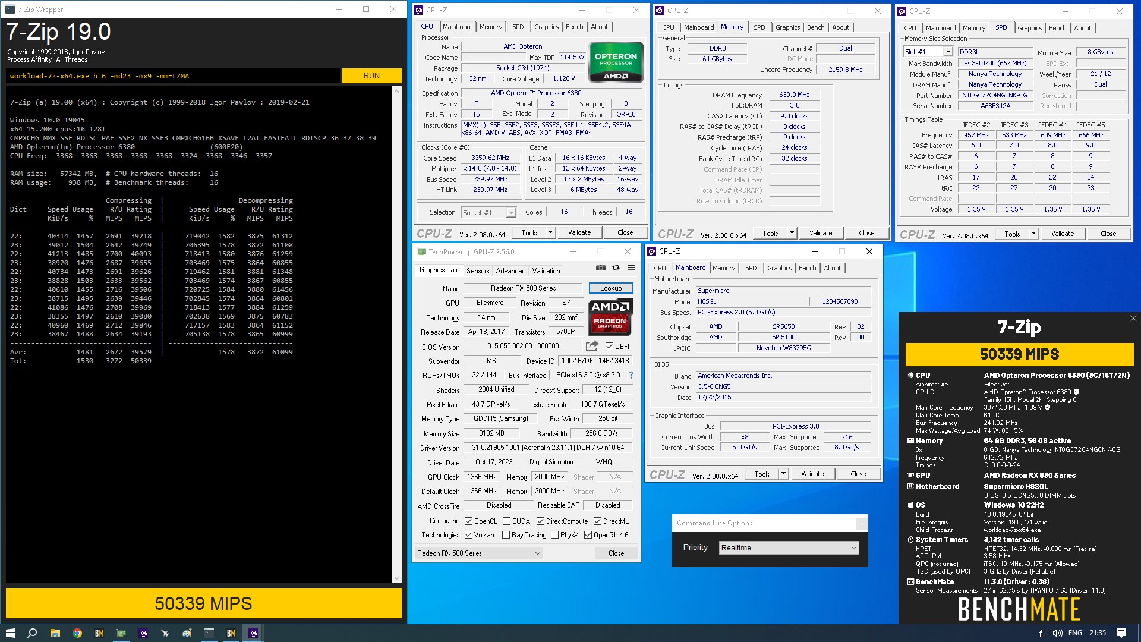Click the Motherboard section icon in BenchMate panel

point(910,486)
